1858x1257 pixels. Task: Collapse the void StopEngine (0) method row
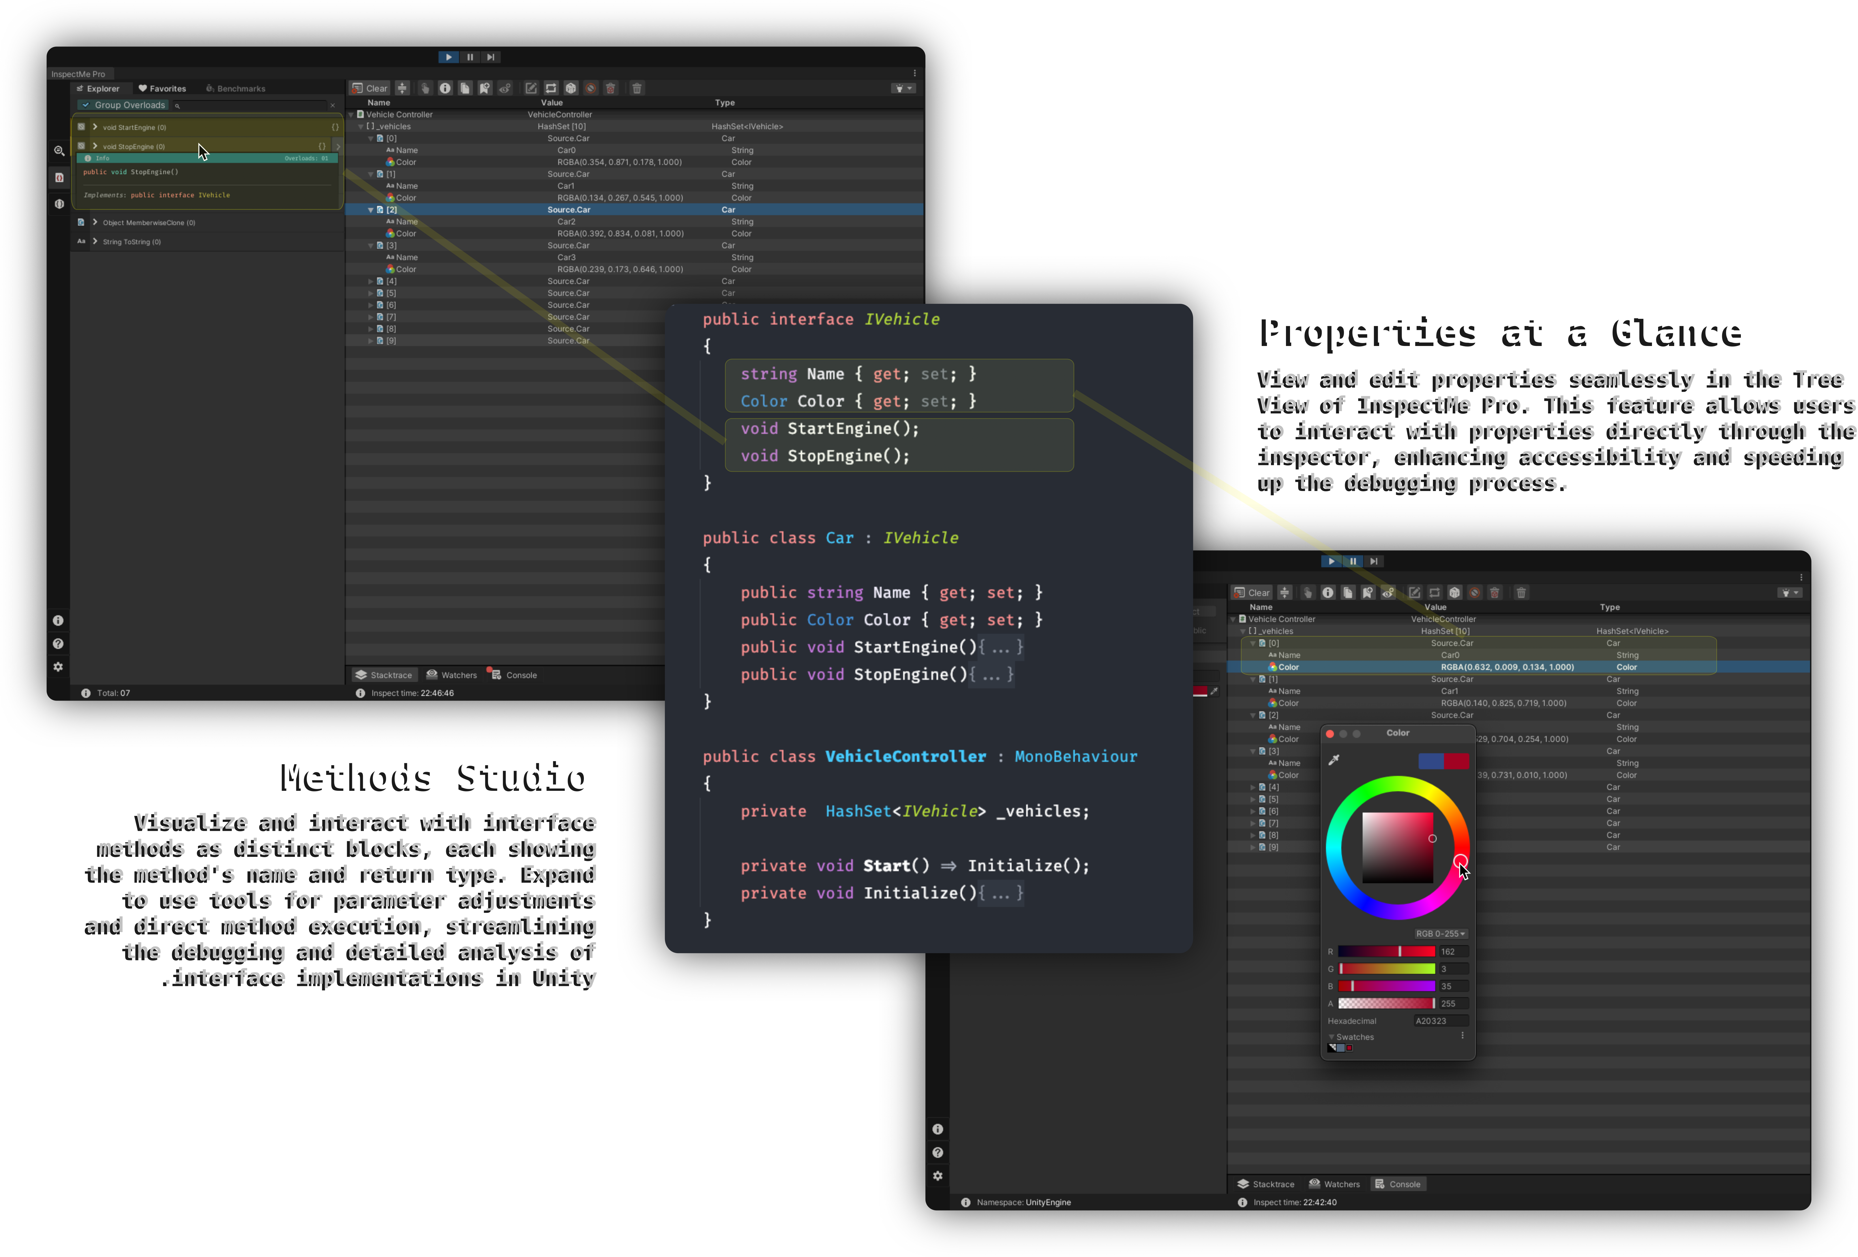[x=95, y=146]
